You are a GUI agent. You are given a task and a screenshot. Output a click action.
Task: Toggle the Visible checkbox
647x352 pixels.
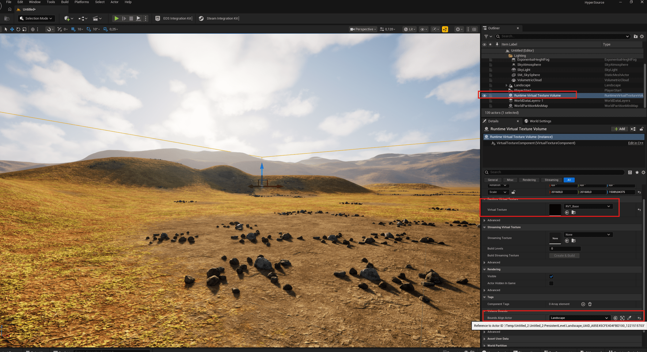(x=551, y=276)
